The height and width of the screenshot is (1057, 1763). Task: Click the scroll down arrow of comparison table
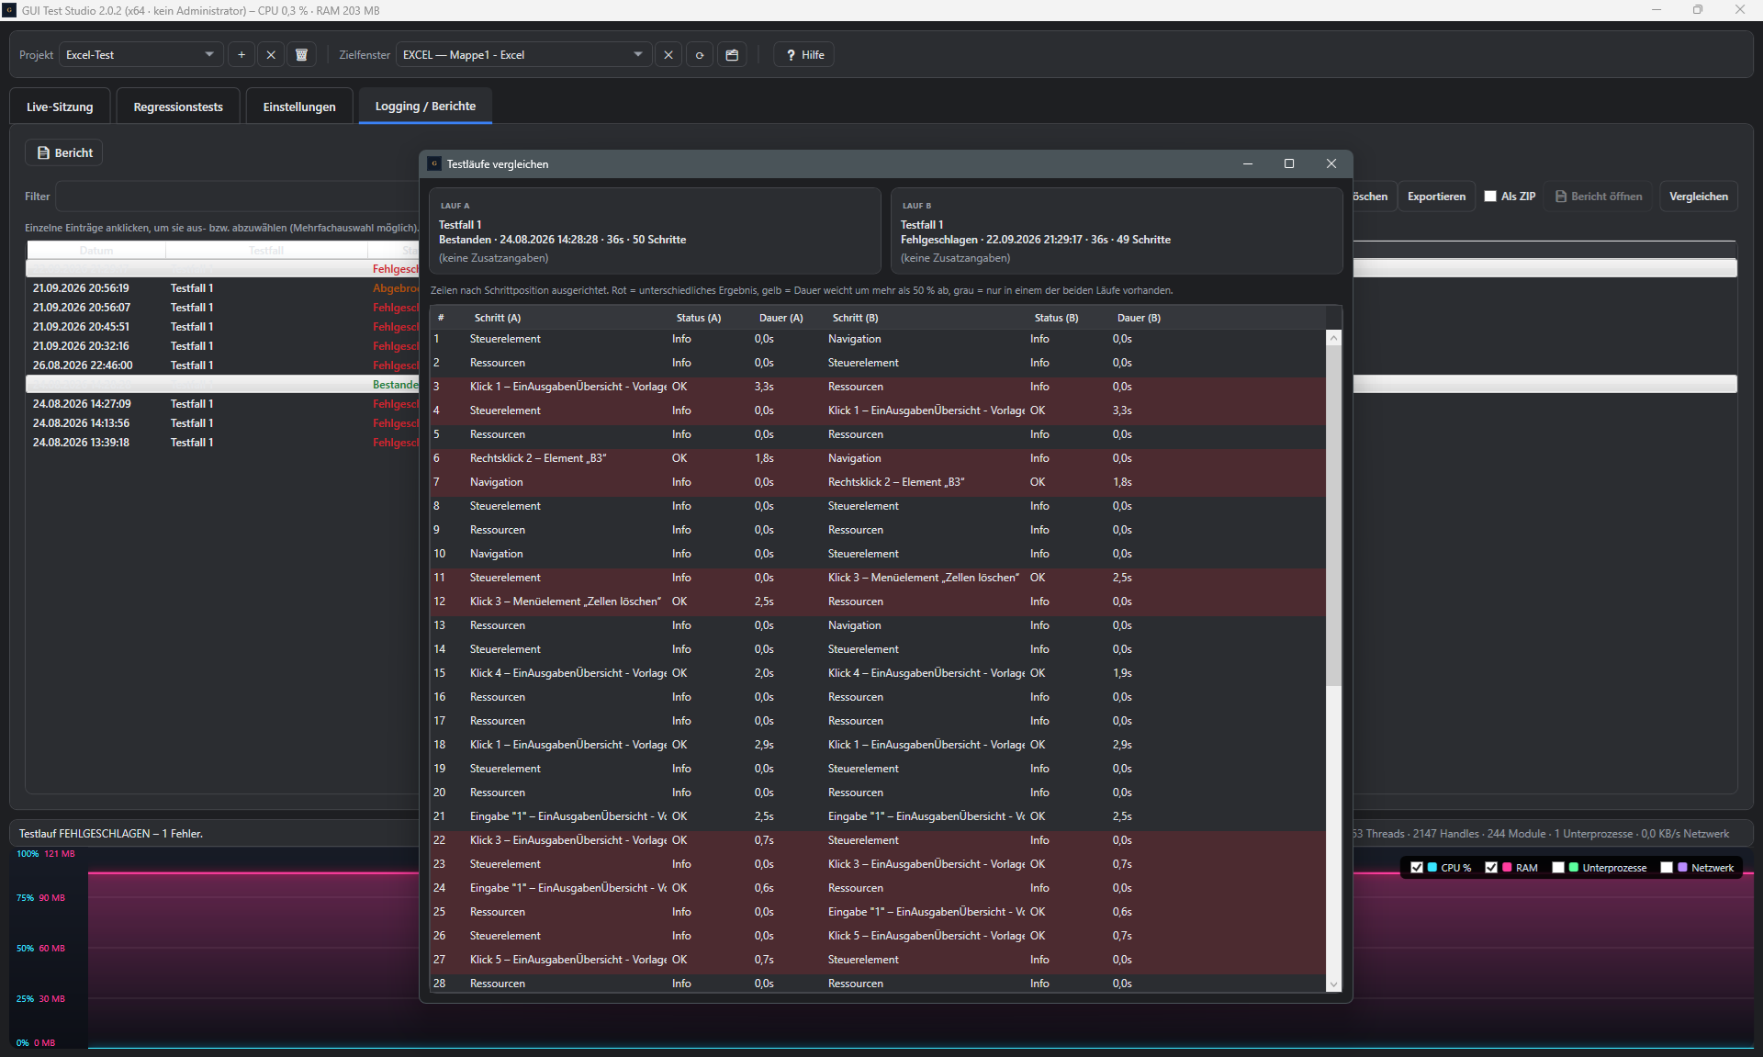click(x=1333, y=984)
